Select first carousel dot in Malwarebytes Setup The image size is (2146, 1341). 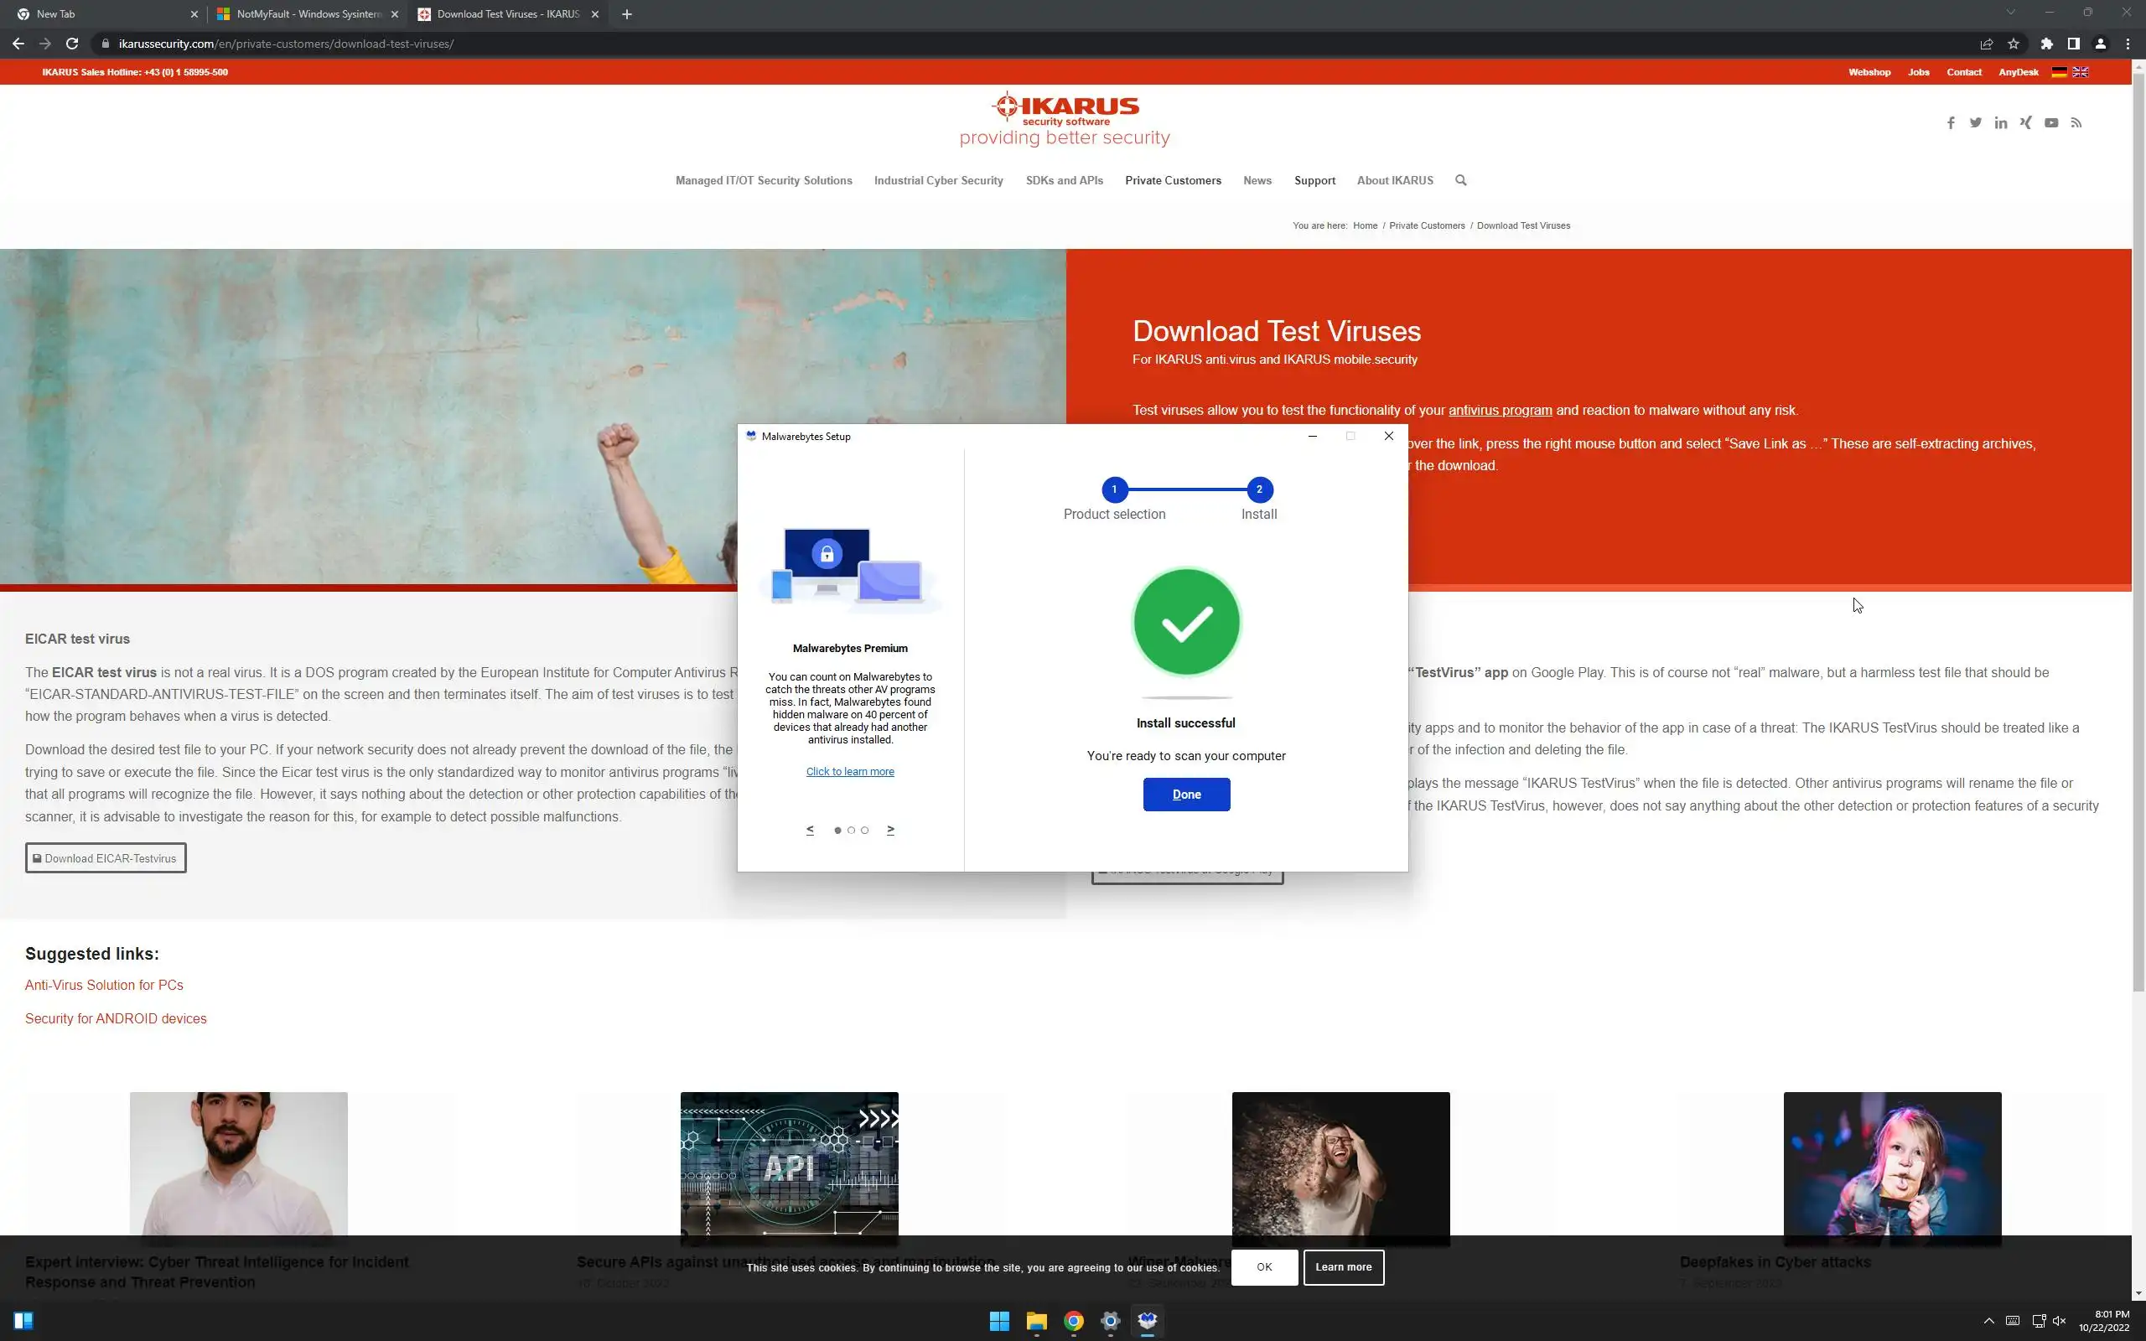coord(837,830)
